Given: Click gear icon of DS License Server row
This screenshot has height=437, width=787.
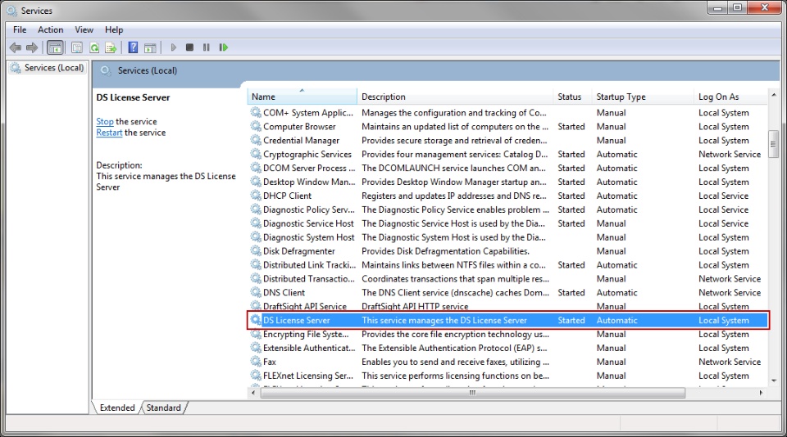Looking at the screenshot, I should (x=256, y=320).
